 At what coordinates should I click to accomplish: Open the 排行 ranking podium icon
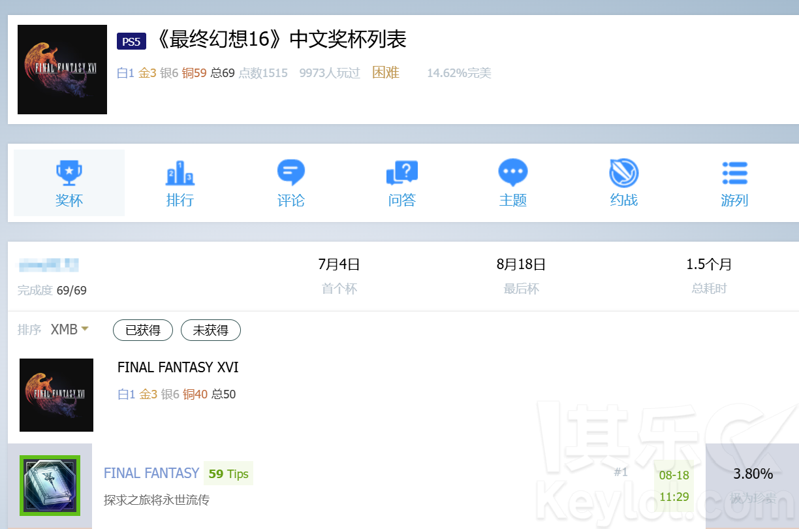pyautogui.click(x=180, y=173)
